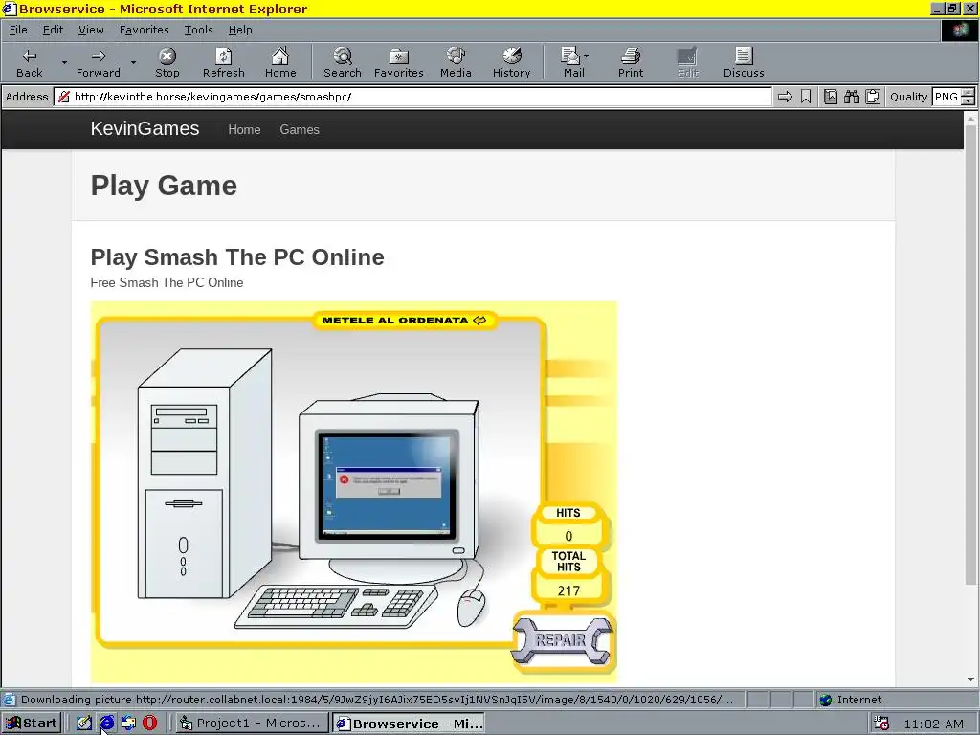Click the Browservice taskbar button
This screenshot has width=980, height=735.
(x=409, y=724)
